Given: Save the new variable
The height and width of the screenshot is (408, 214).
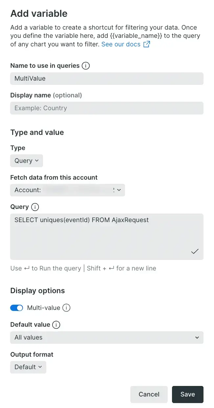Looking at the screenshot, I should (x=188, y=395).
